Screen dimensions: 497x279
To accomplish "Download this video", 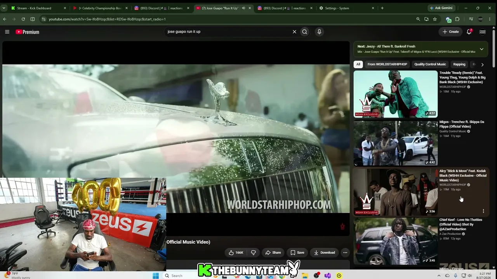I will pyautogui.click(x=325, y=253).
